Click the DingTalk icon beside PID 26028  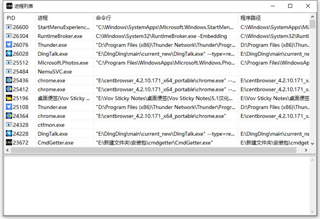pyautogui.click(x=9, y=54)
